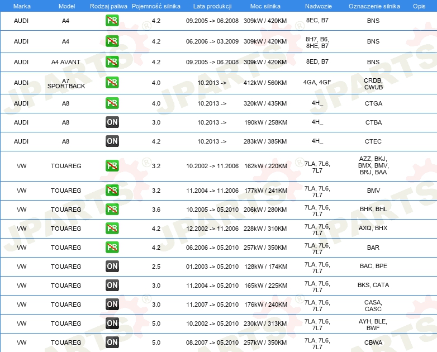Click petrol icon for A4 8H7, B6 row
The height and width of the screenshot is (352, 437).
pyautogui.click(x=112, y=41)
